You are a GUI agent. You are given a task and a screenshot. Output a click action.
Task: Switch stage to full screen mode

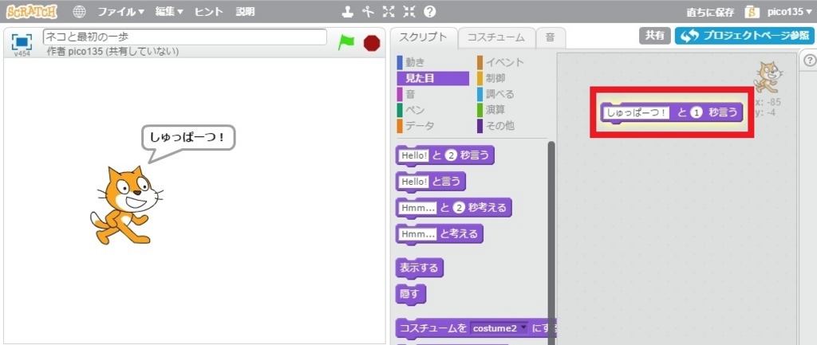pyautogui.click(x=22, y=41)
